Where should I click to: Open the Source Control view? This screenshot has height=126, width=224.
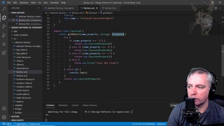[4, 27]
